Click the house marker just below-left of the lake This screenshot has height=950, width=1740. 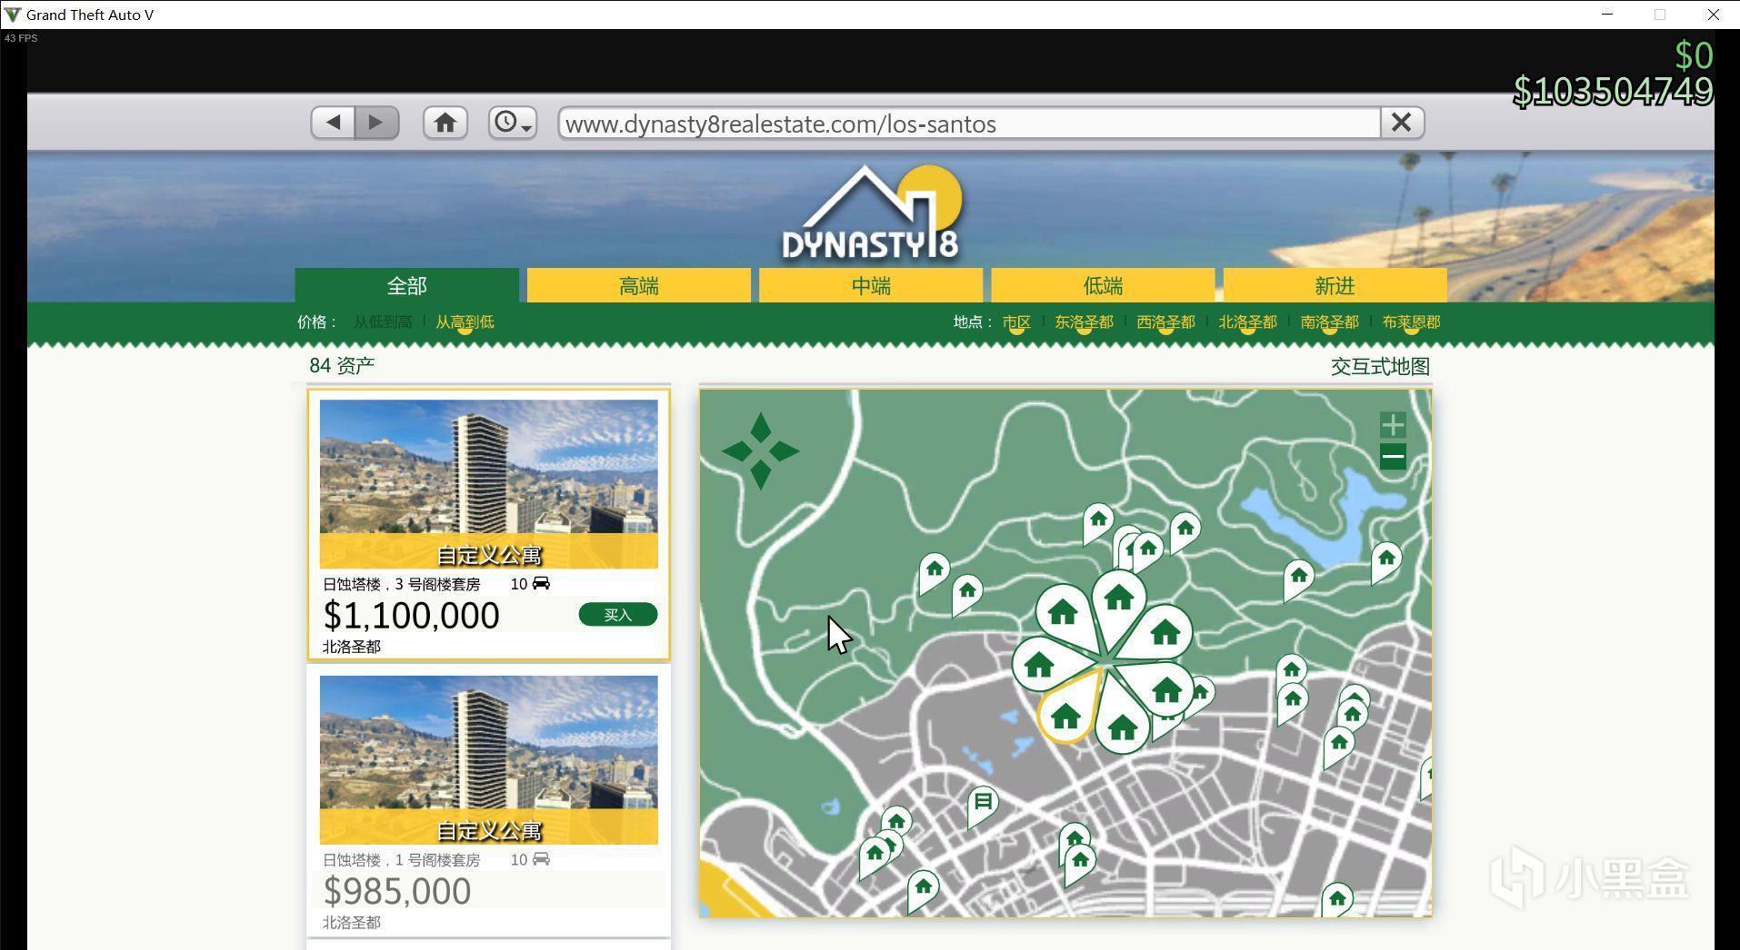pyautogui.click(x=1298, y=578)
